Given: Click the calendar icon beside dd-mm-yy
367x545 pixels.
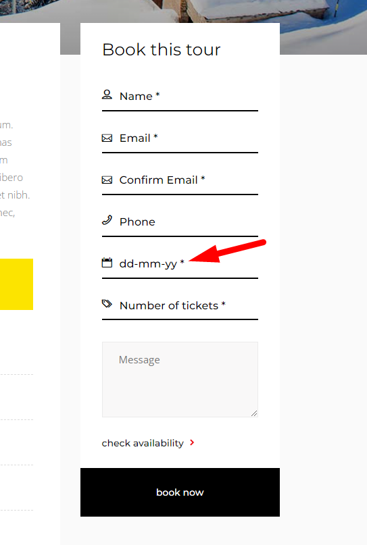Looking at the screenshot, I should point(107,263).
